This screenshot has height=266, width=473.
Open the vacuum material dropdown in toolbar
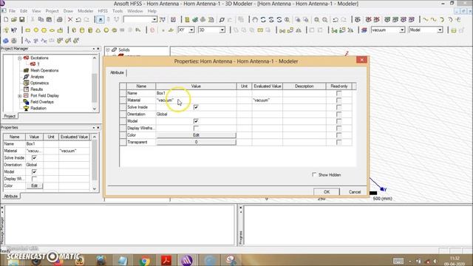402,30
